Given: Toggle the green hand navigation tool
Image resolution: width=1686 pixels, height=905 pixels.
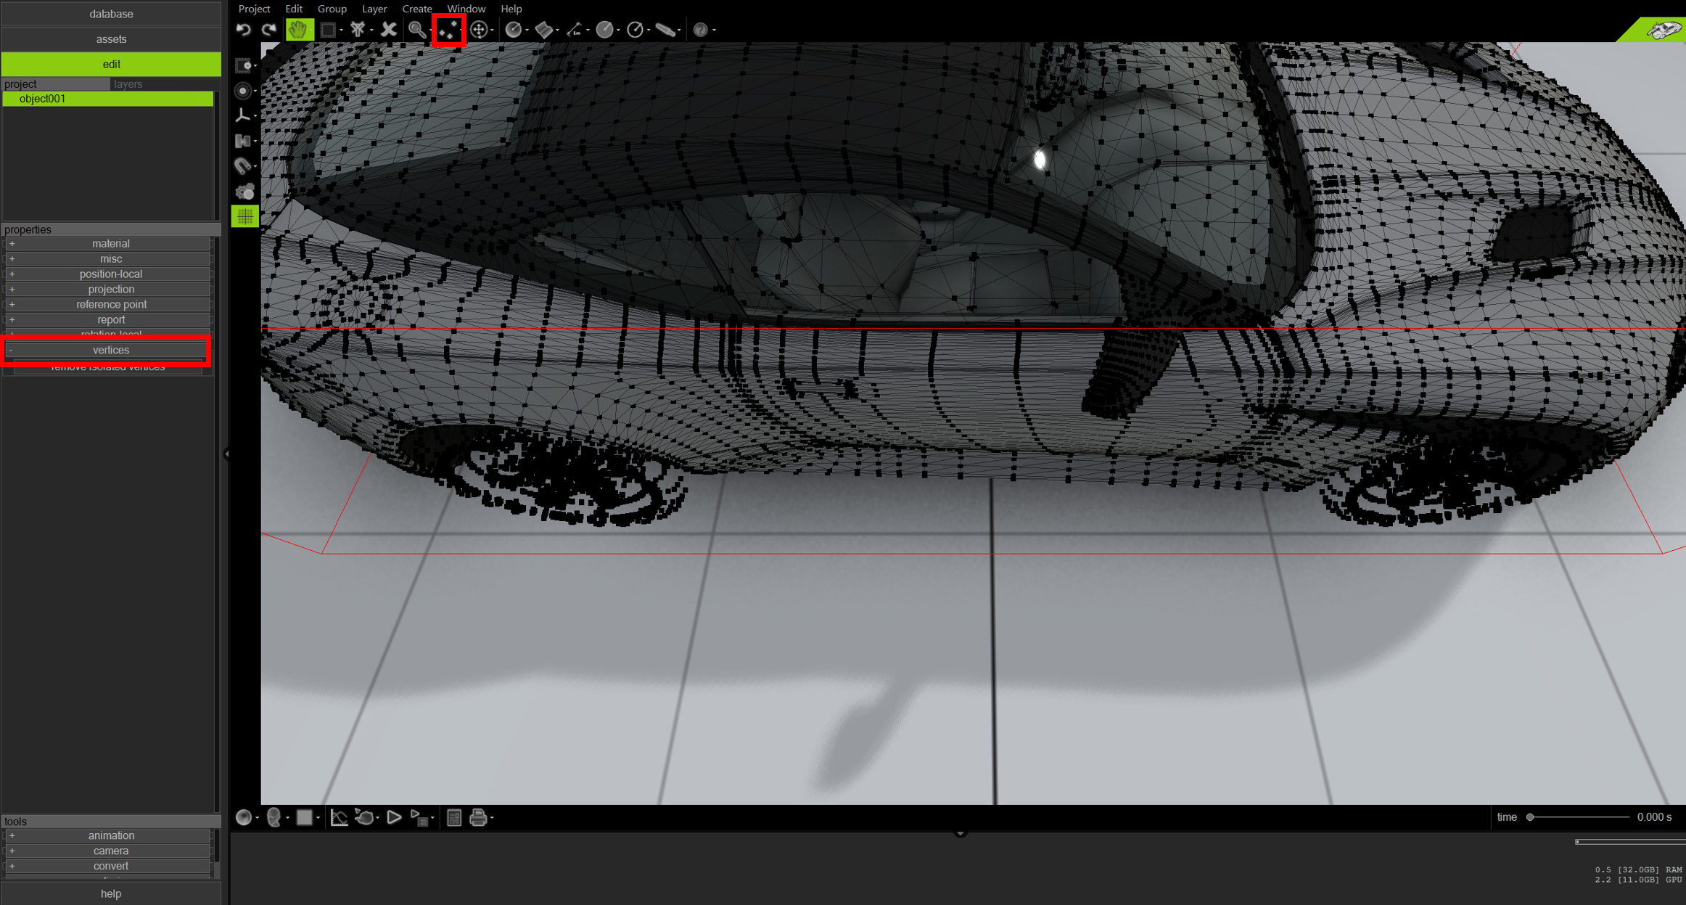Looking at the screenshot, I should click(298, 30).
